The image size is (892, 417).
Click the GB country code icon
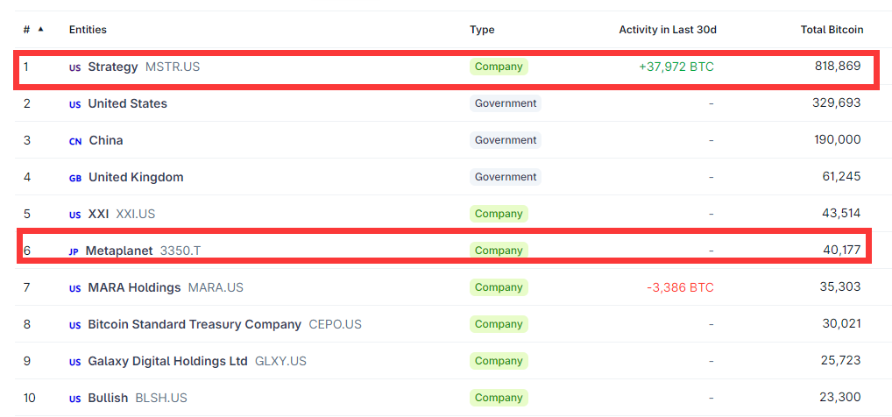pyautogui.click(x=75, y=178)
